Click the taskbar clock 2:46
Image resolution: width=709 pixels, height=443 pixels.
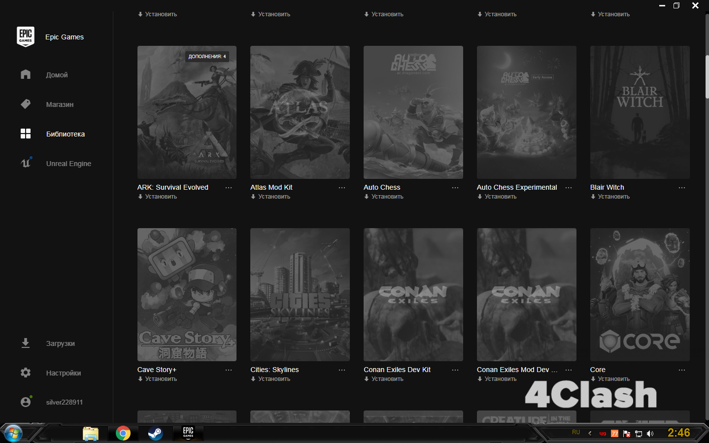(679, 433)
